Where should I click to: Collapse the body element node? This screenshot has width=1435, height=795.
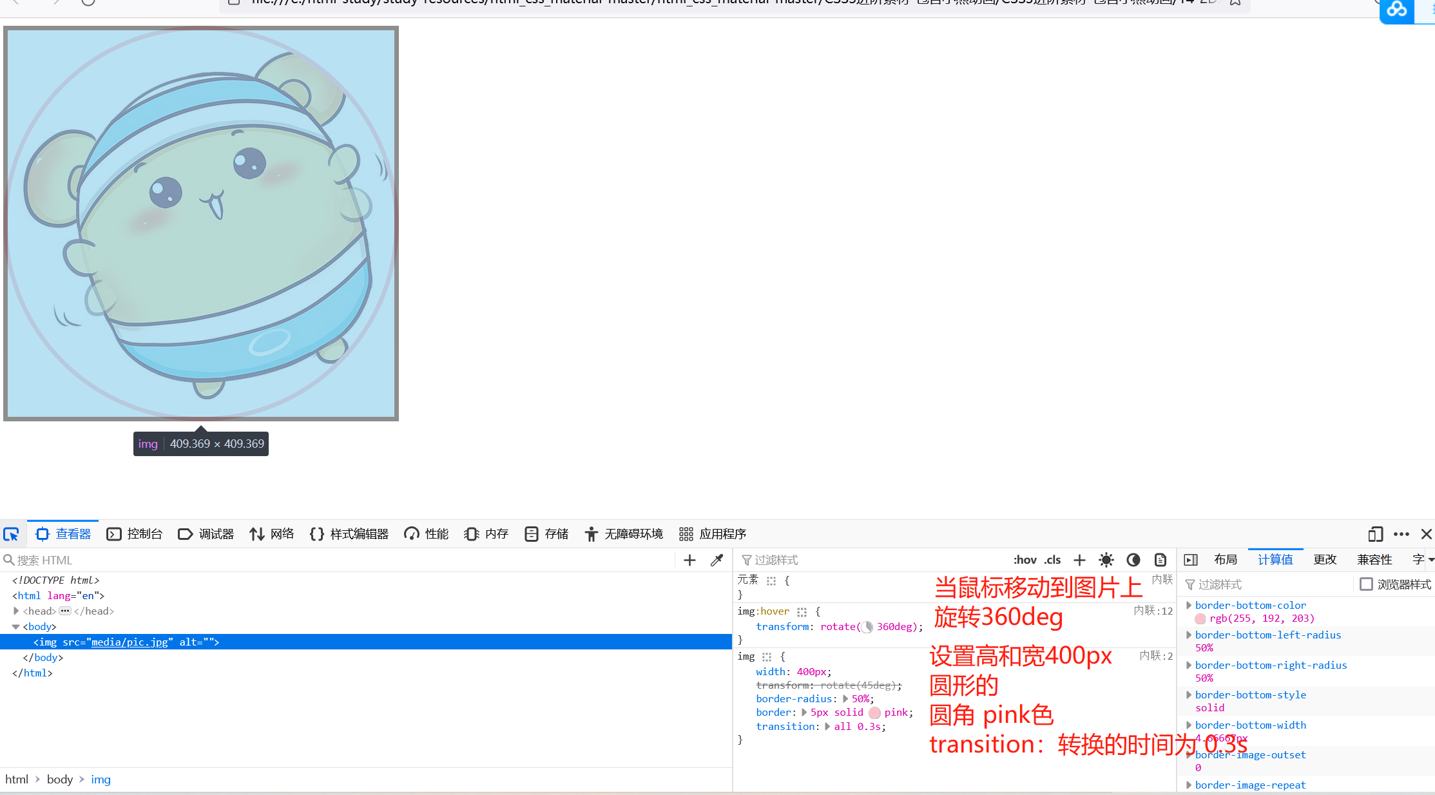point(16,626)
